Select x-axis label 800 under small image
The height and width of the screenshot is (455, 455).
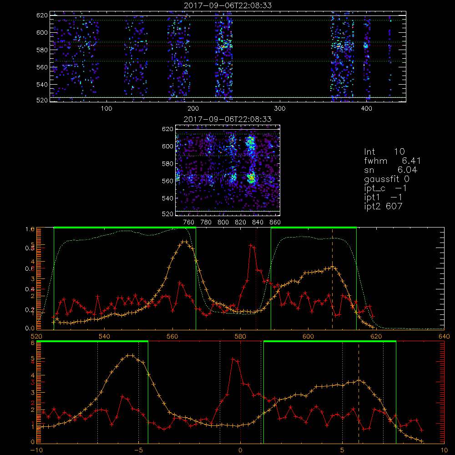pos(223,222)
